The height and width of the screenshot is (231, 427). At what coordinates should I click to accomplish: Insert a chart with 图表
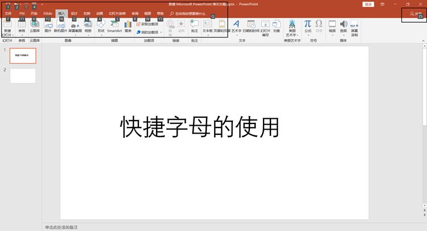click(128, 26)
